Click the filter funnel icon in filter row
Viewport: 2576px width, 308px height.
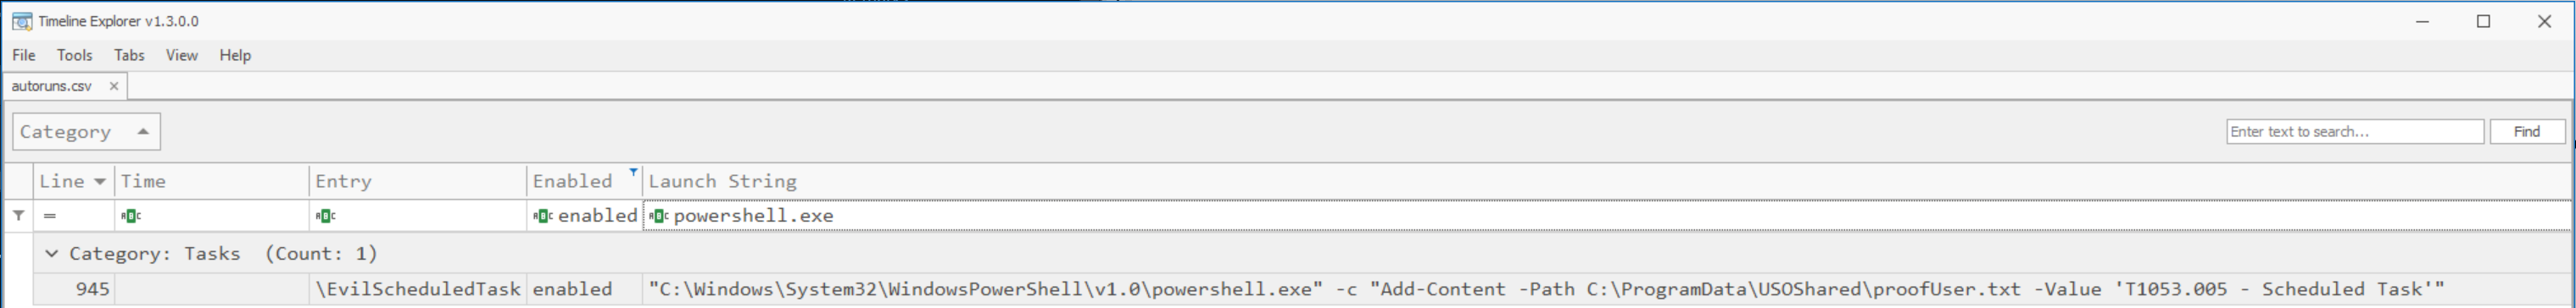point(19,215)
